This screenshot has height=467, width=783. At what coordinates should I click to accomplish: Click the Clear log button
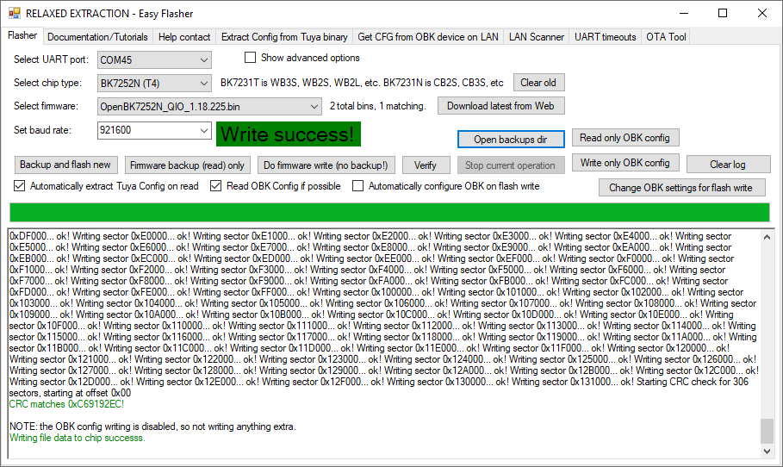pyautogui.click(x=728, y=165)
